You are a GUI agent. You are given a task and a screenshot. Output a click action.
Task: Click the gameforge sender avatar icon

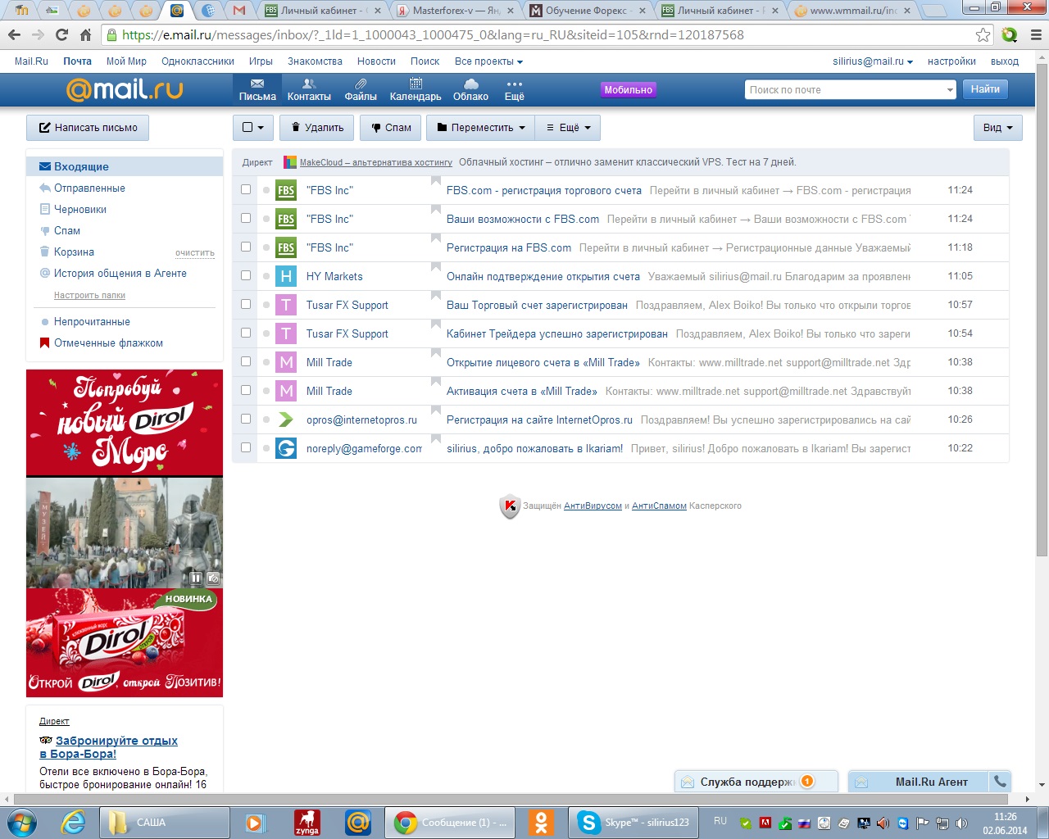285,448
